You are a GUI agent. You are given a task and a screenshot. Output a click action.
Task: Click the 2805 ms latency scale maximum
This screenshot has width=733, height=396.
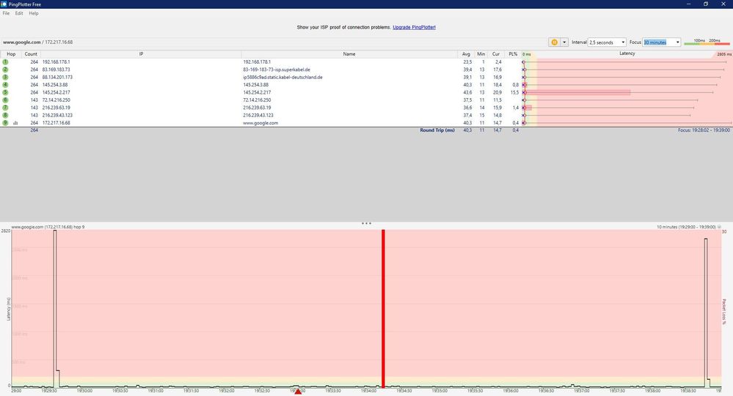point(724,54)
